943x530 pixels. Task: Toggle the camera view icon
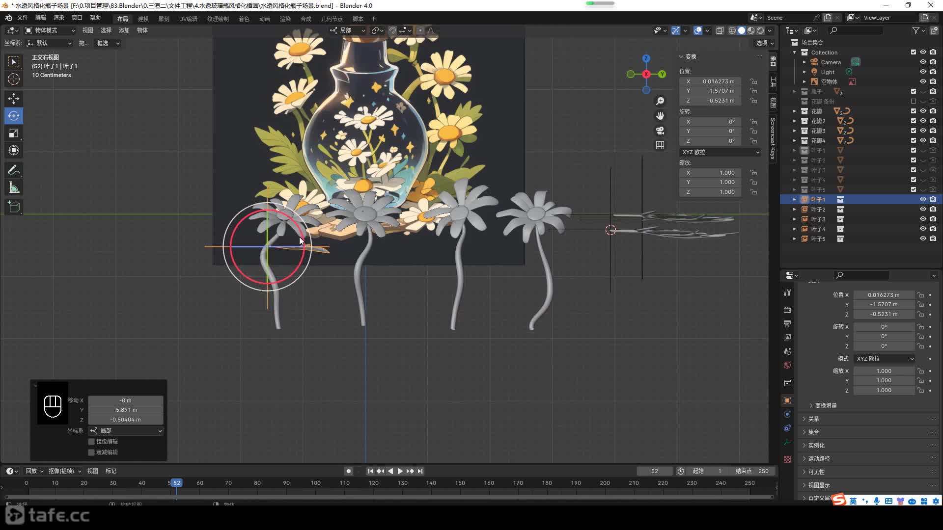[660, 131]
